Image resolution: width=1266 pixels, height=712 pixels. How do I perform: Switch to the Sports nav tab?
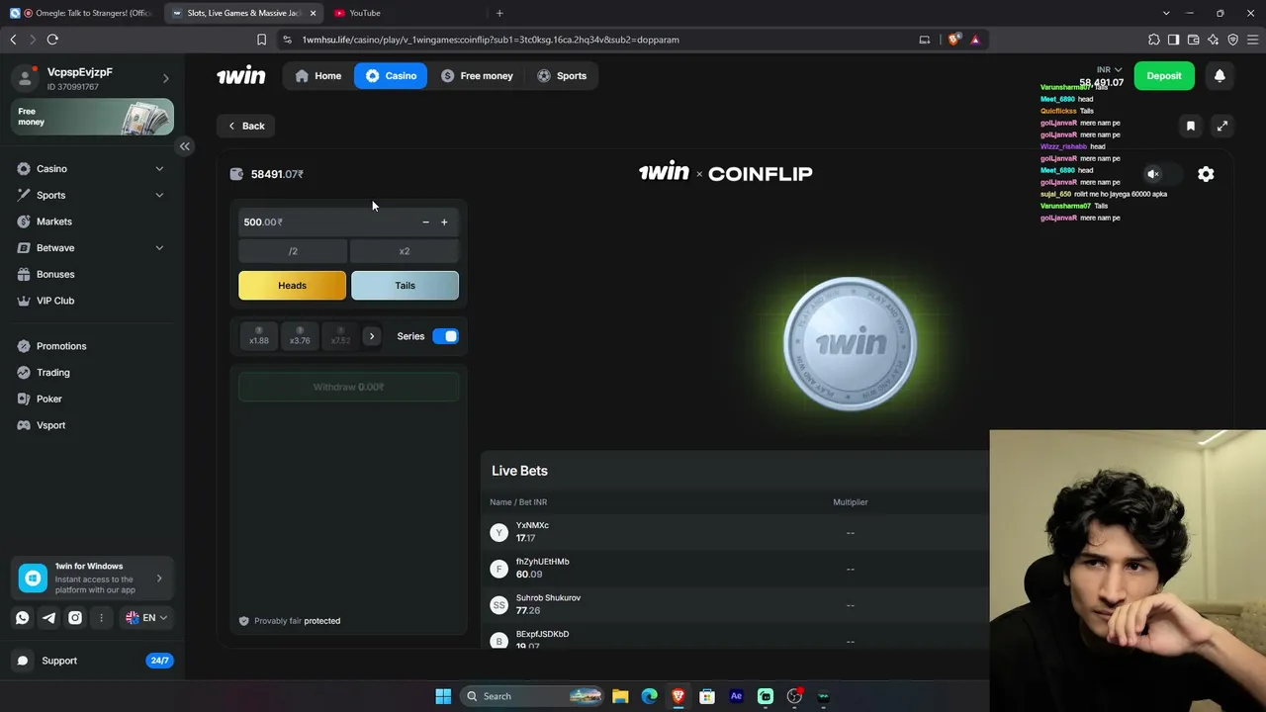click(x=562, y=76)
